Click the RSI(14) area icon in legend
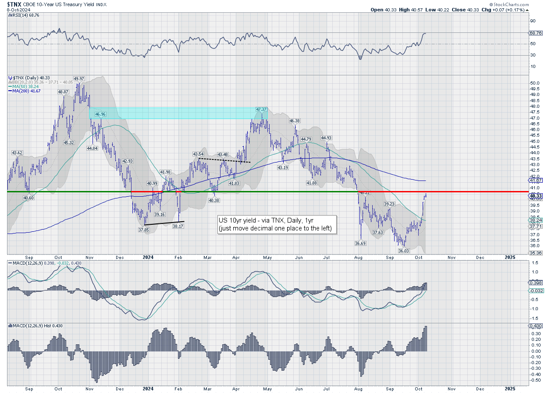Viewport: 548px width, 393px height. 10,14
